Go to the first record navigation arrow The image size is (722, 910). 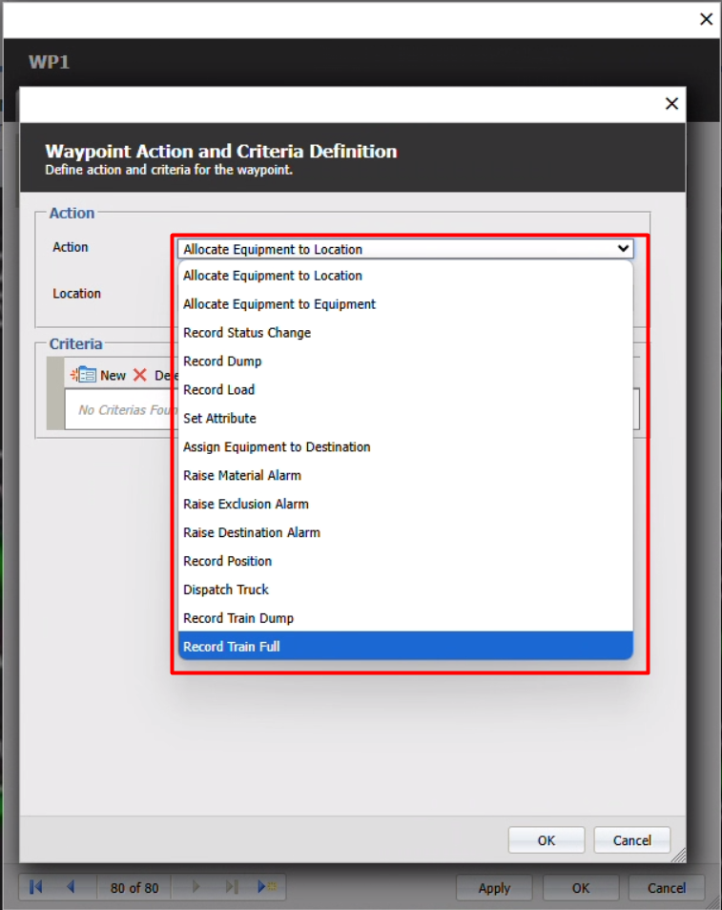[x=36, y=887]
